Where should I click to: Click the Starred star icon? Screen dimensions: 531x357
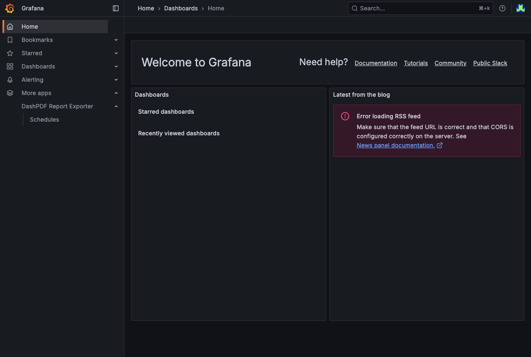(10, 53)
